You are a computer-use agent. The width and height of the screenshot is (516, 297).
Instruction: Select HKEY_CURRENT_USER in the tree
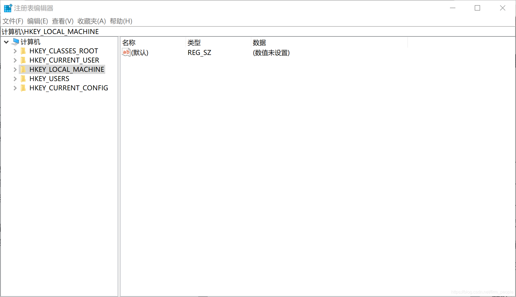pyautogui.click(x=64, y=60)
